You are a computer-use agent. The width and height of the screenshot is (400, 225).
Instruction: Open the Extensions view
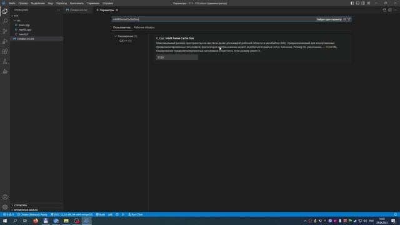coord(5,51)
